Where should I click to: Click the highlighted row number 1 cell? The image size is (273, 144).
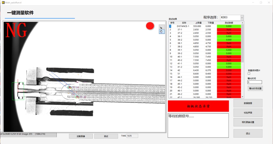tap(170, 26)
